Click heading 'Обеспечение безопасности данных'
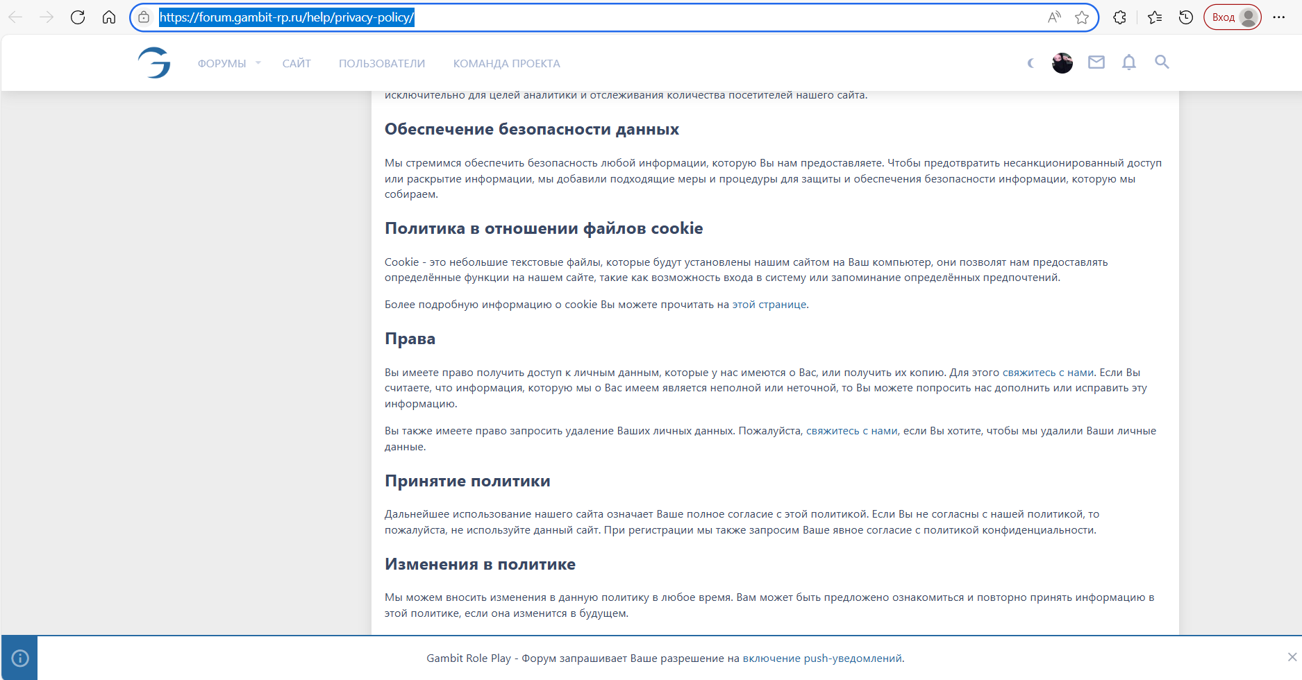1302x680 pixels. tap(532, 129)
